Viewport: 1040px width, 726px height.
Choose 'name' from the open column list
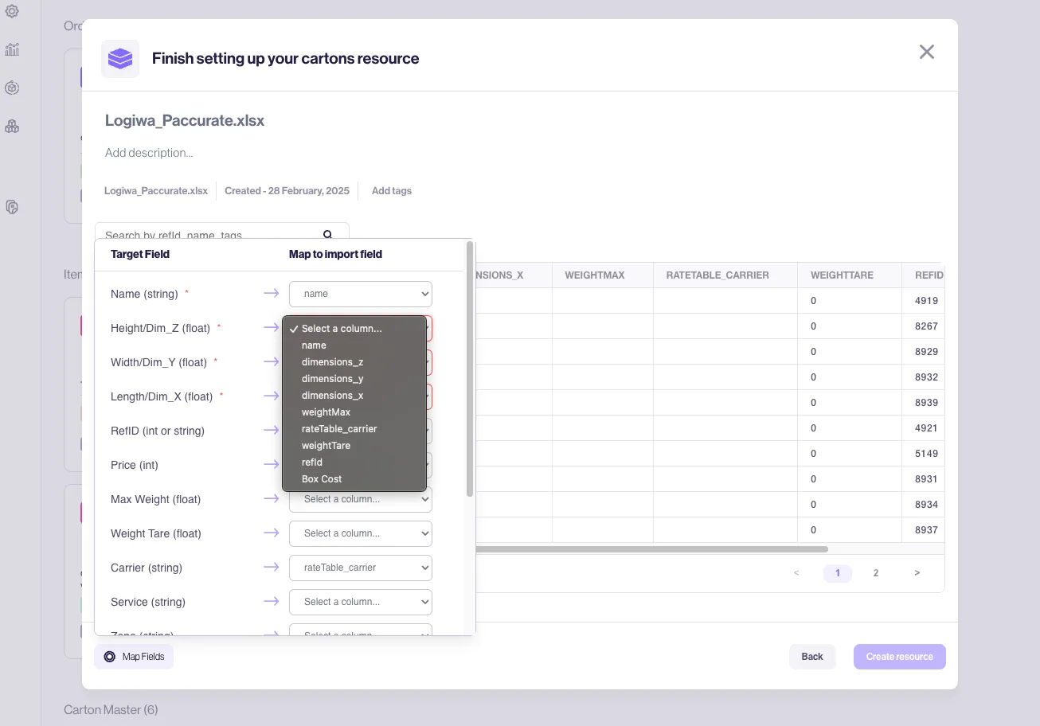point(354,345)
